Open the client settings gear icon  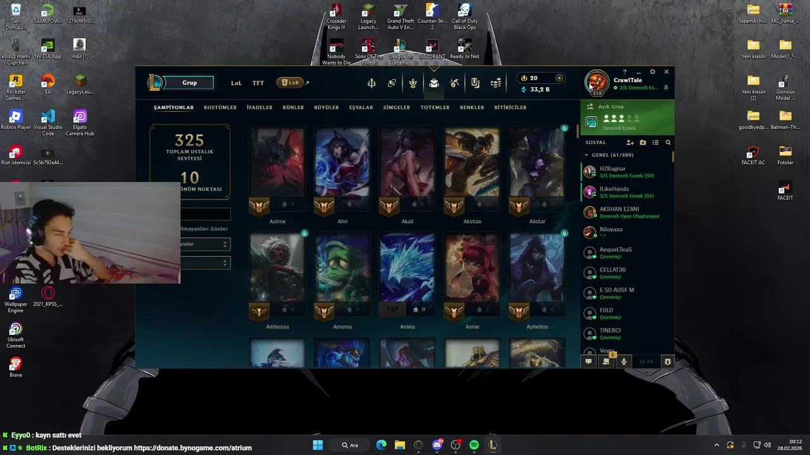[652, 72]
